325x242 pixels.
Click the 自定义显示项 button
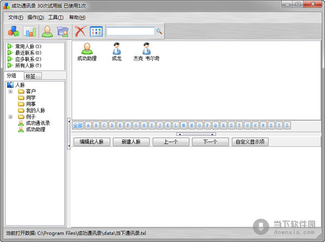[x=250, y=142]
